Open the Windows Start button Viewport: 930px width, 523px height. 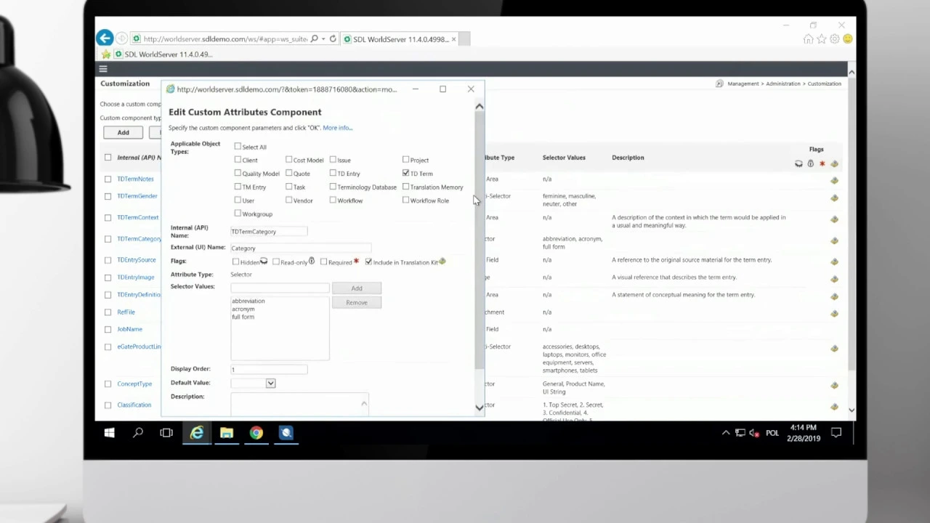pos(109,433)
